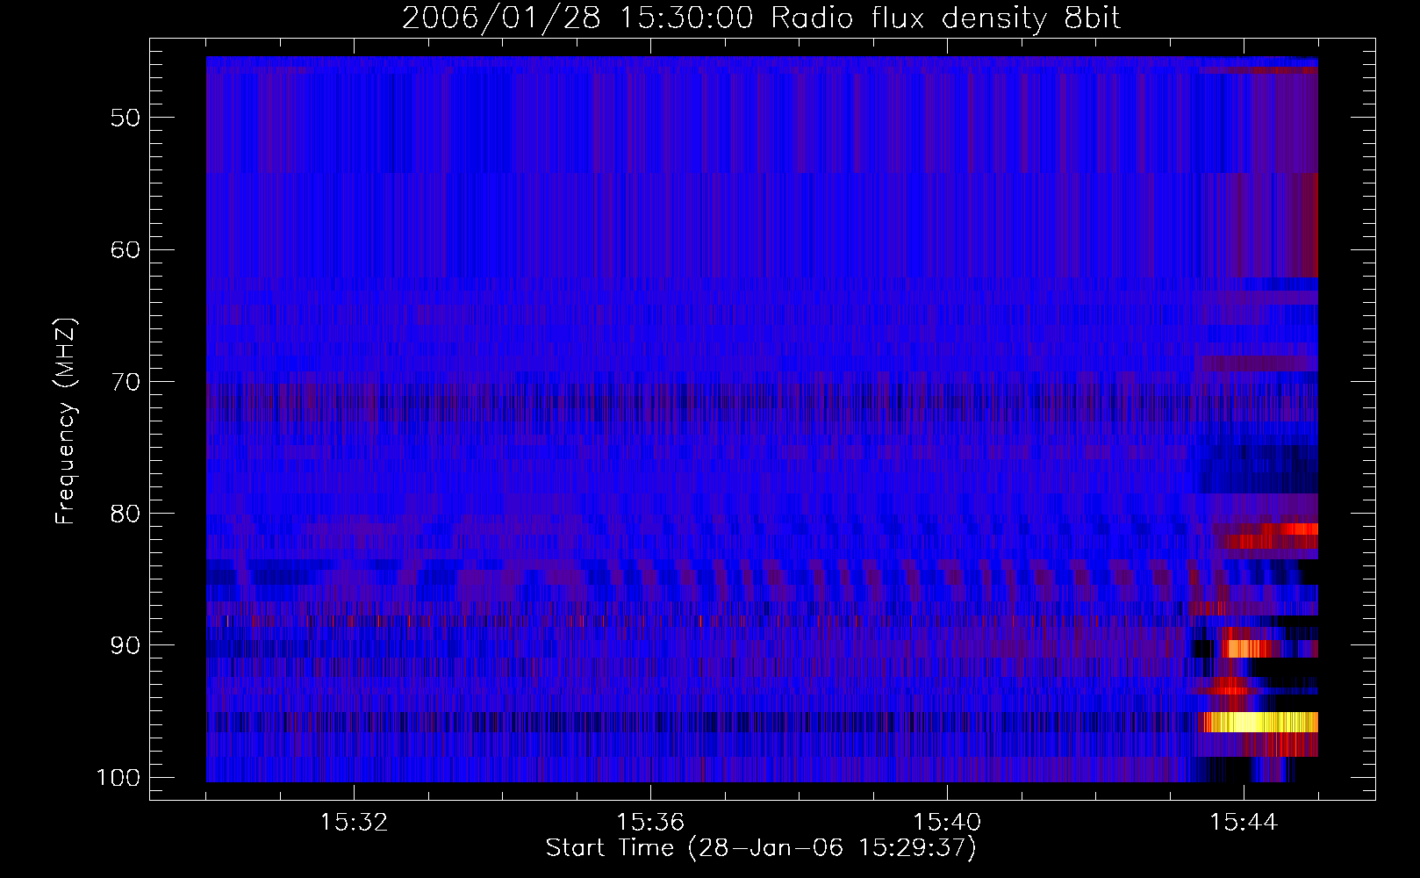This screenshot has height=878, width=1420.
Task: Click the '15:44' time tick label
Action: 1244,823
